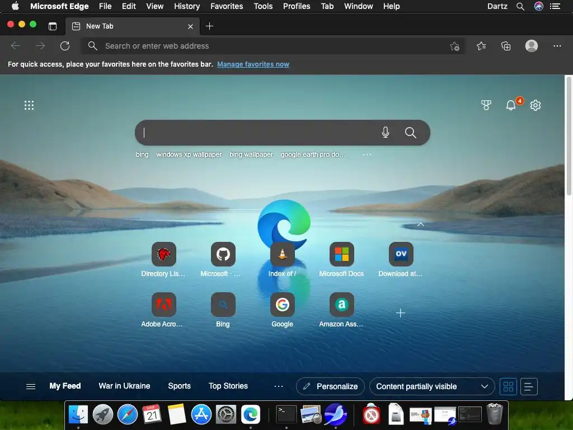Open the Microsoft GitHub quick link

point(223,260)
